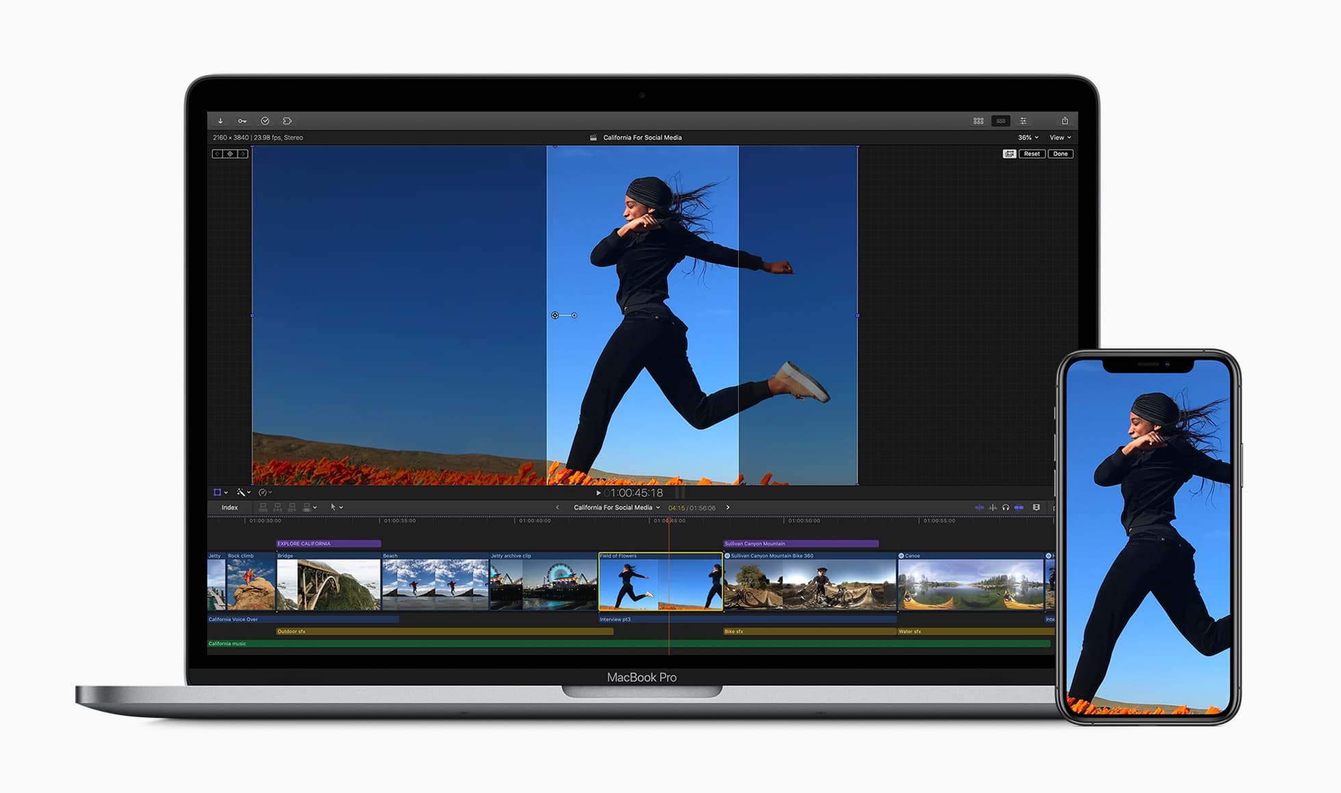
Task: Click the Reset button in the viewer
Action: pyautogui.click(x=1031, y=153)
